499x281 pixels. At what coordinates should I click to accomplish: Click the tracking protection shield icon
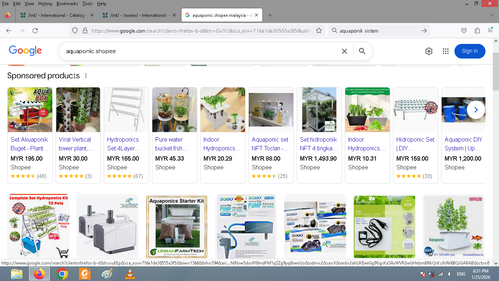(x=75, y=31)
